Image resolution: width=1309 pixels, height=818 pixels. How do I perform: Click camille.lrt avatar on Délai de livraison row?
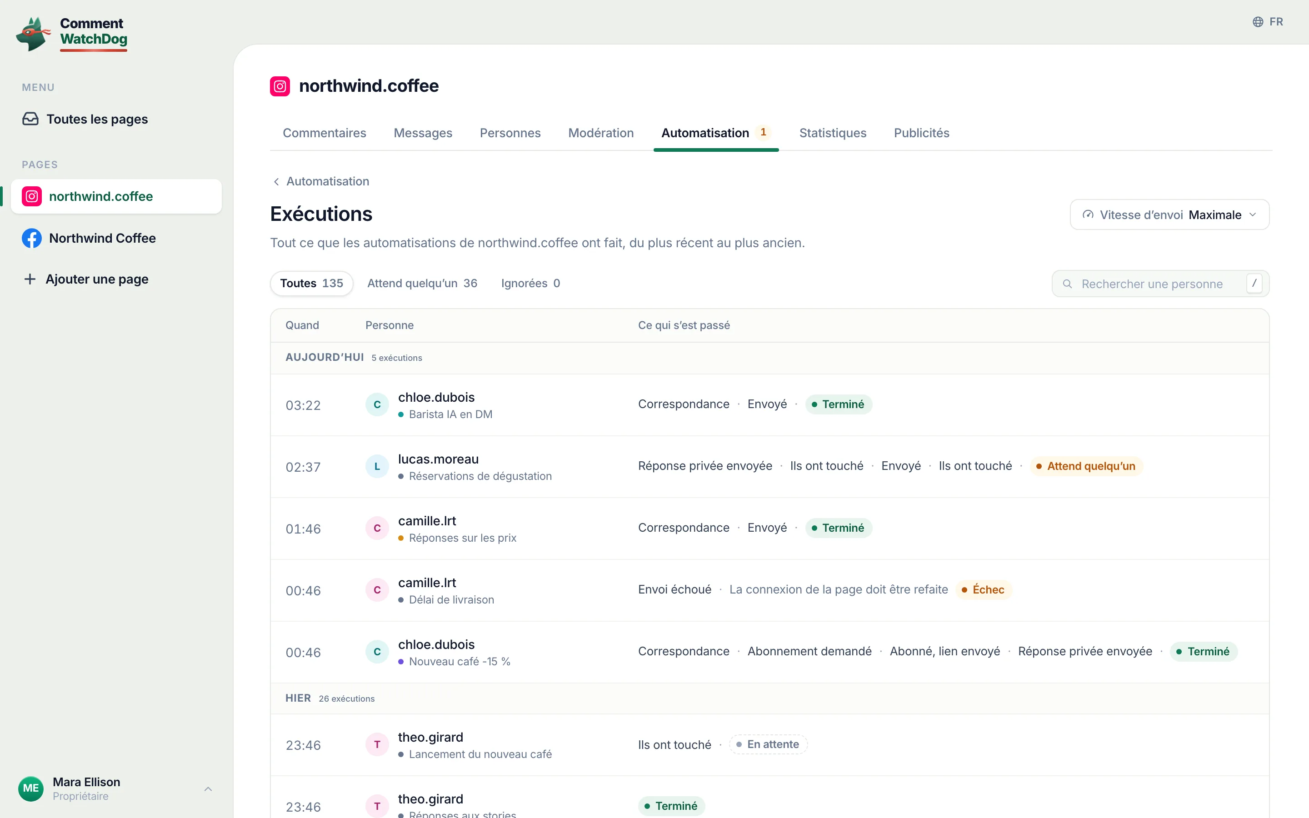377,590
